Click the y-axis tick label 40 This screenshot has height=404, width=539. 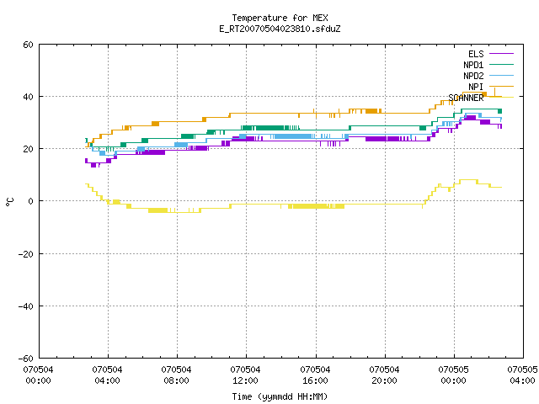[x=28, y=97]
